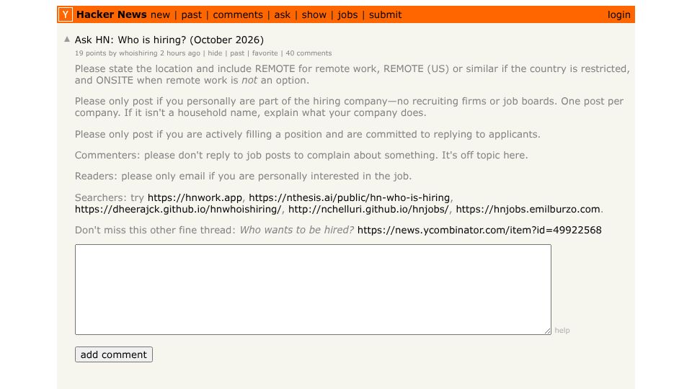692x389 pixels.
Task: Click the 19 points score text
Action: 90,53
